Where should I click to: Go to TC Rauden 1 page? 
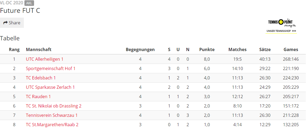click(x=38, y=97)
